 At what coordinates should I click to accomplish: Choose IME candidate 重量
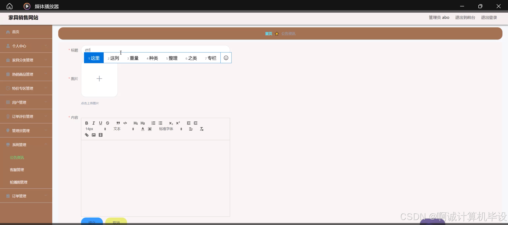(x=133, y=58)
